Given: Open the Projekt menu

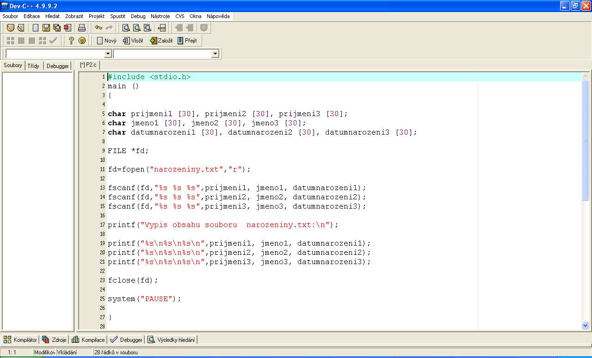Looking at the screenshot, I should coord(97,16).
